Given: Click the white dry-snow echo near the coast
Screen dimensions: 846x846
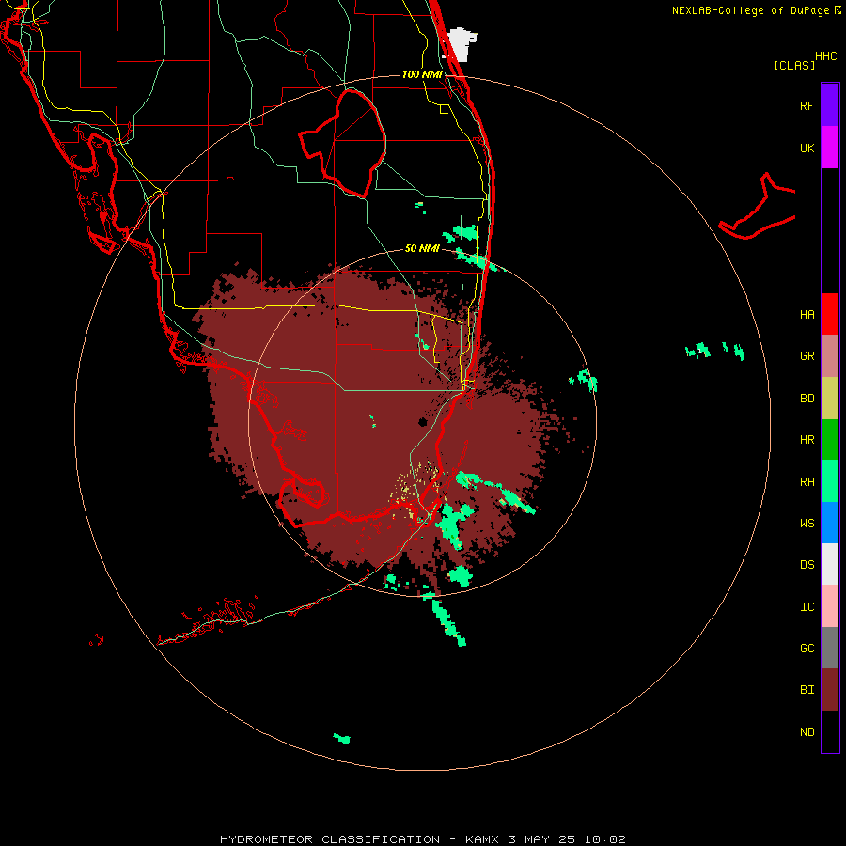Looking at the screenshot, I should pos(460,43).
